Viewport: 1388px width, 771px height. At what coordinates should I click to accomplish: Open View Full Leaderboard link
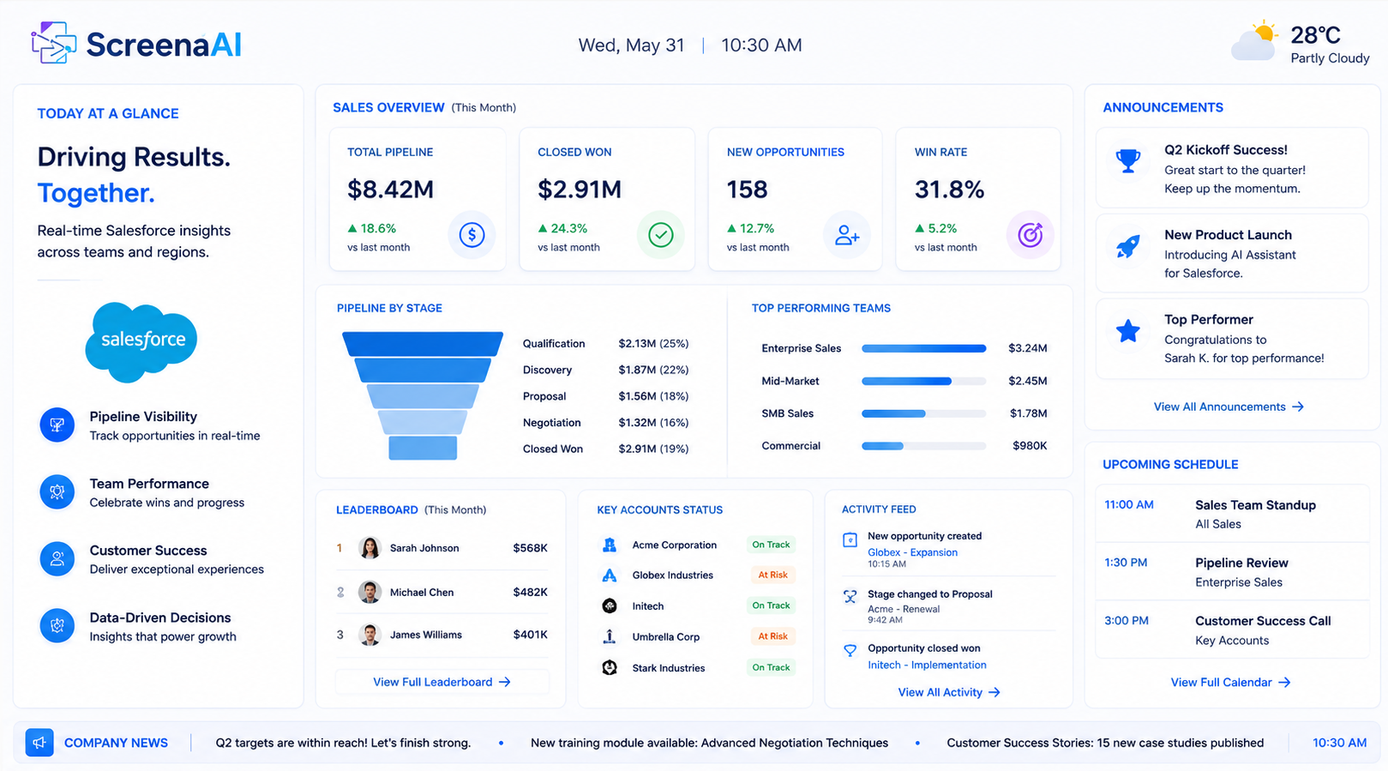click(442, 682)
